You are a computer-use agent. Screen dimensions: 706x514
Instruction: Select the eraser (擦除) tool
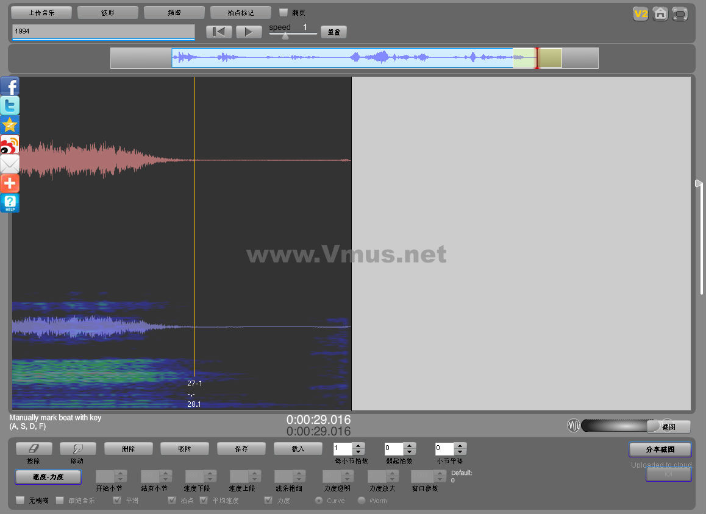(x=34, y=449)
